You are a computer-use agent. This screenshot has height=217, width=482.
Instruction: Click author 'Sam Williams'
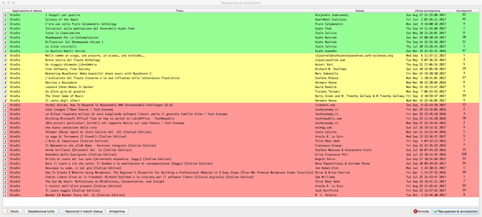tap(325, 177)
